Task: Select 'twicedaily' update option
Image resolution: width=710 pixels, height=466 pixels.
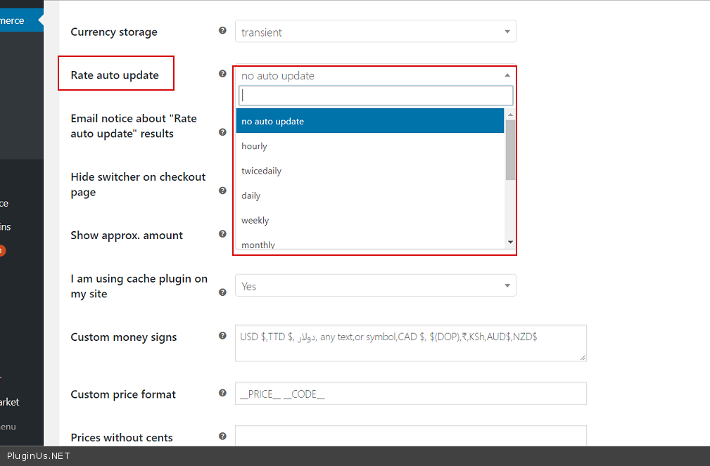Action: pyautogui.click(x=370, y=171)
